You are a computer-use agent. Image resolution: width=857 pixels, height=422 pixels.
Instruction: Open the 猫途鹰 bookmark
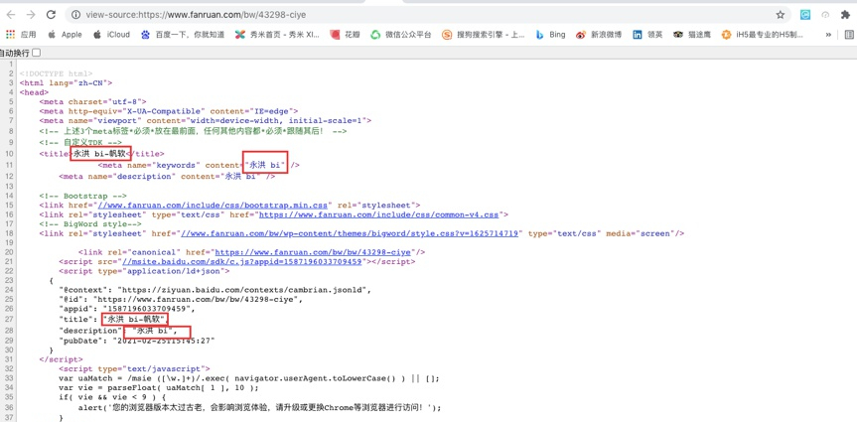[691, 35]
